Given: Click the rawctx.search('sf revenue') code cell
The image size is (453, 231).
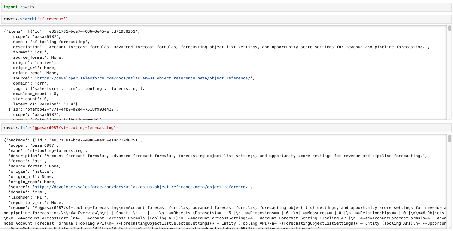Looking at the screenshot, I should click(x=226, y=19).
